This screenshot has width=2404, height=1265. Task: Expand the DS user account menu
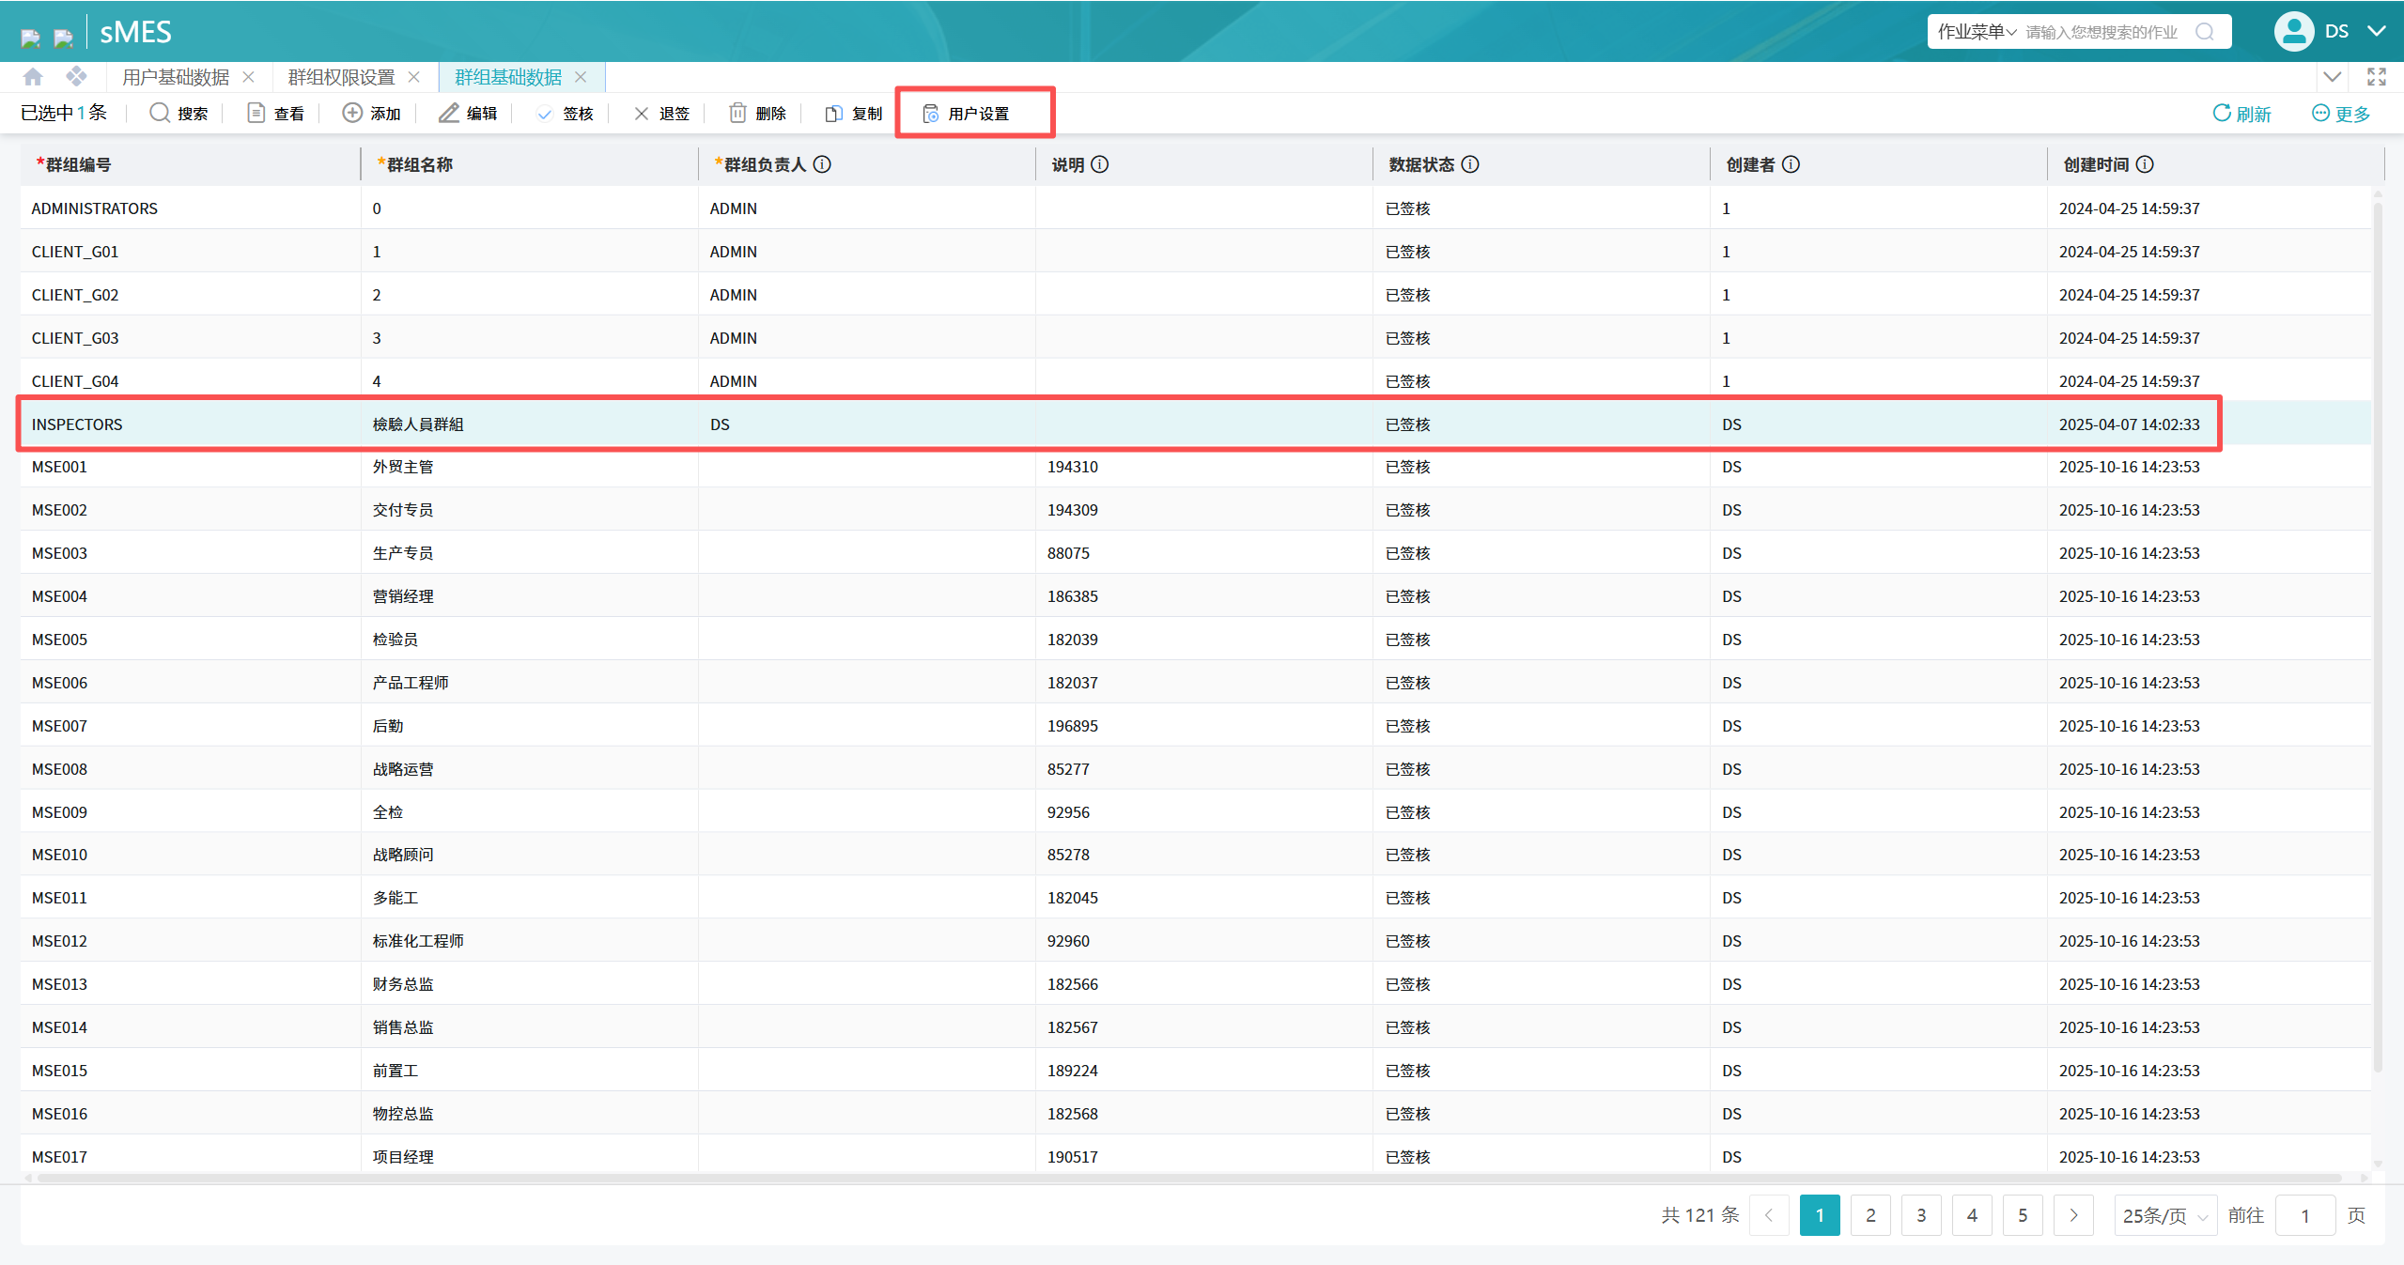(2377, 31)
